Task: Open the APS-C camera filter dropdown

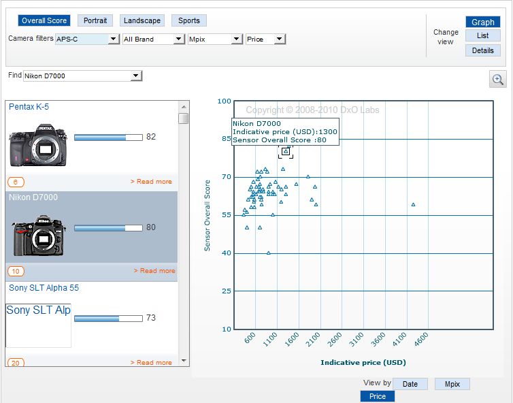Action: 87,39
